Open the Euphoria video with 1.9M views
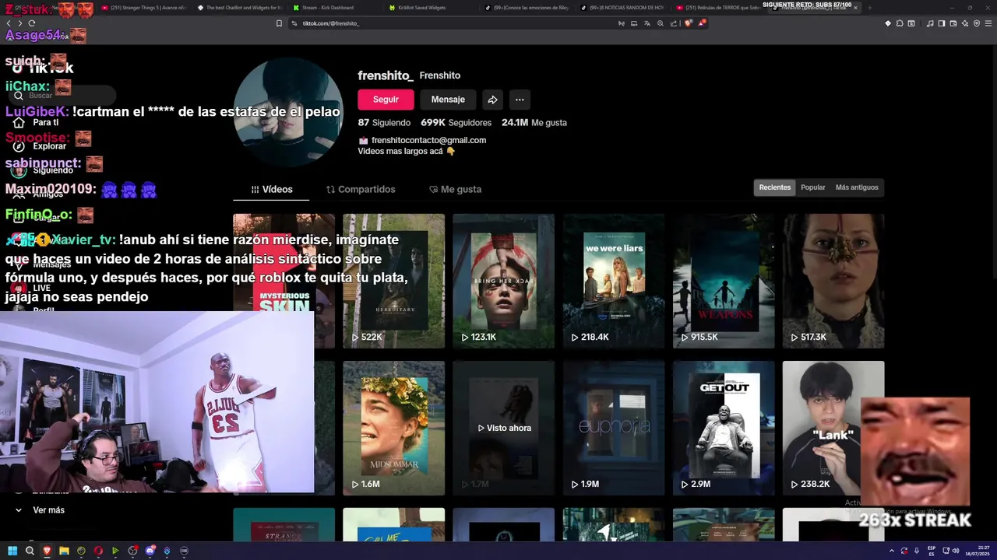Viewport: 997px width, 560px height. [x=614, y=428]
